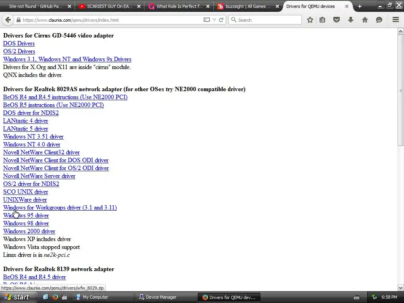
Task: Open DOS driver for NDIS2 link
Action: (31, 113)
